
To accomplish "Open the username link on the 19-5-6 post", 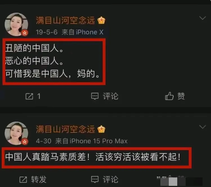I will [65, 21].
